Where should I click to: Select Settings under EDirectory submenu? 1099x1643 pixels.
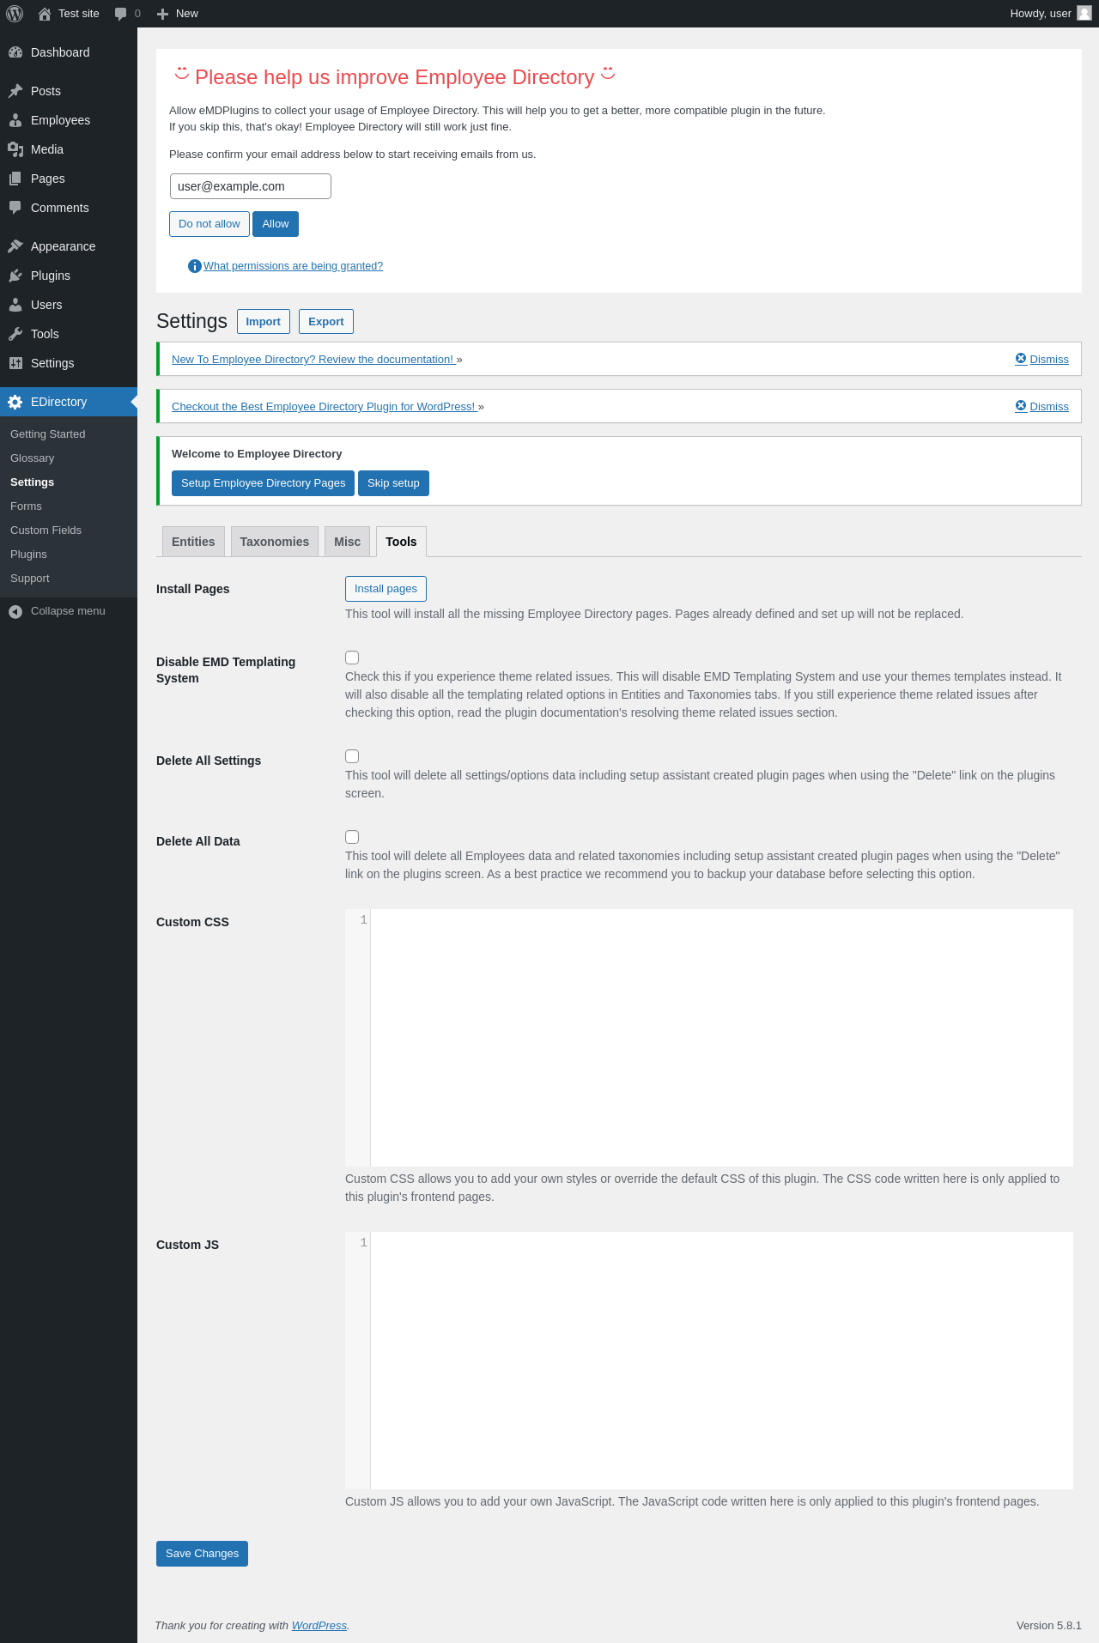[x=33, y=482]
